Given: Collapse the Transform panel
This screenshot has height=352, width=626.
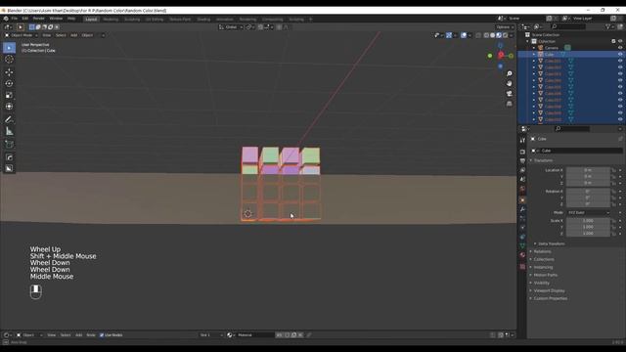Looking at the screenshot, I should coord(544,160).
